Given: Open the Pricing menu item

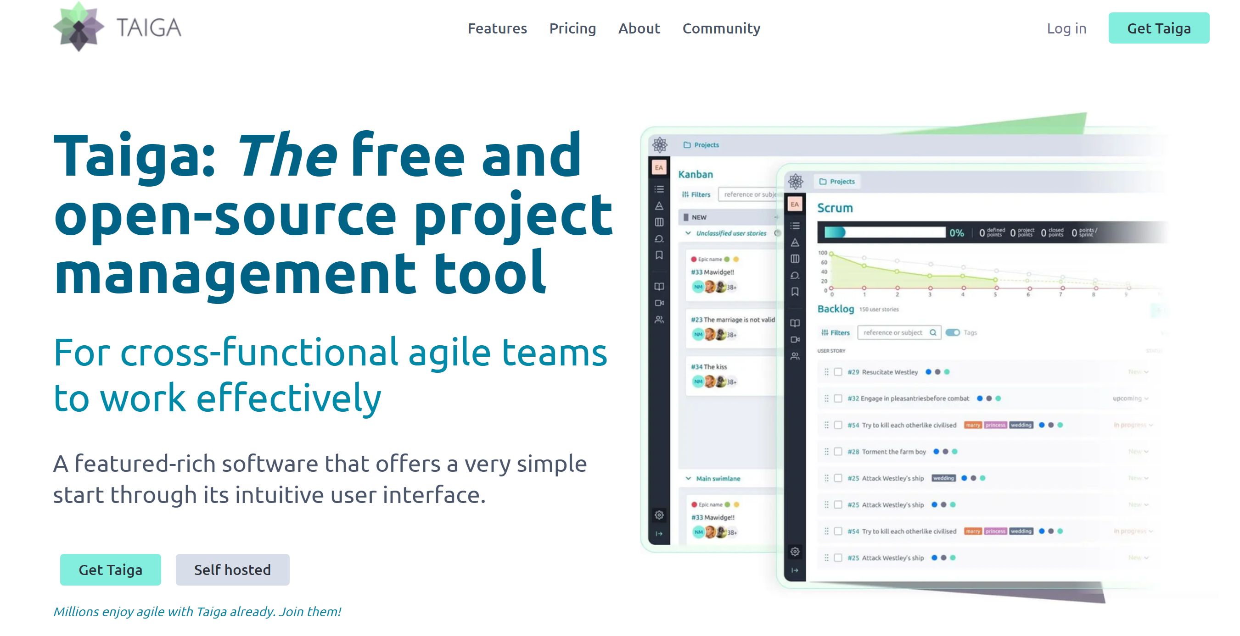Looking at the screenshot, I should (x=572, y=28).
